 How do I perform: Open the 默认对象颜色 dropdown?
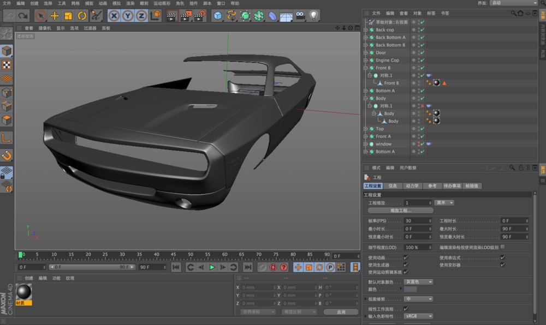(419, 282)
